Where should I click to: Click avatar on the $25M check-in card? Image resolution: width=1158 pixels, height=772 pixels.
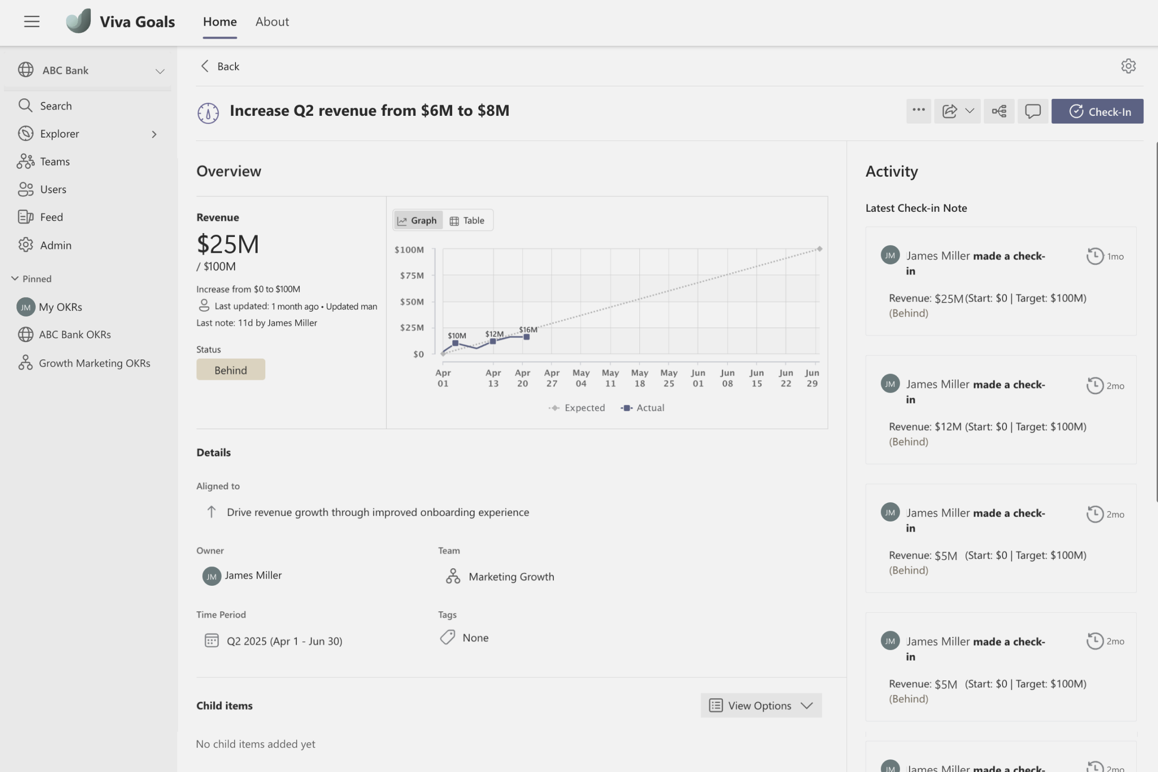point(890,255)
